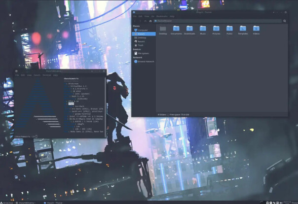The height and width of the screenshot is (204, 298).
Task: Select Computer in Thunar's Places sidebar
Action: pos(144,30)
